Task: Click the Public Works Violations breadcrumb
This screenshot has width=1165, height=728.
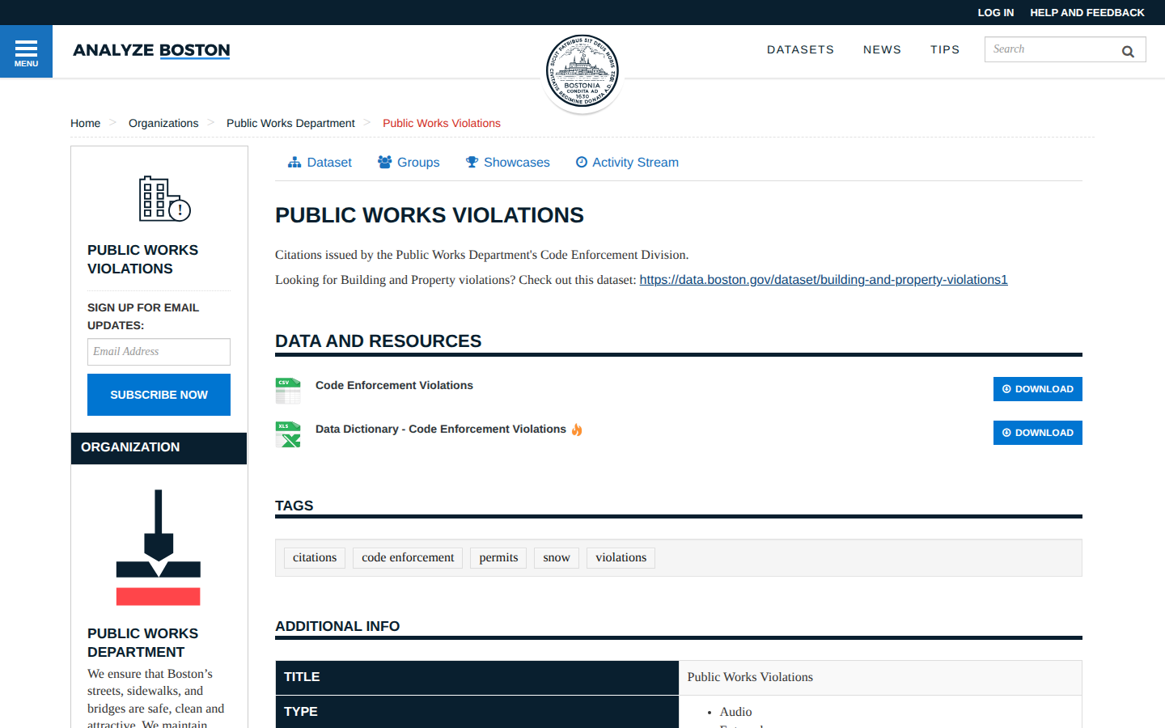Action: 442,123
